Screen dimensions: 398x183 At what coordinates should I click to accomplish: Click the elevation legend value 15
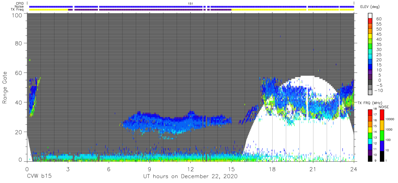pyautogui.click(x=379, y=65)
